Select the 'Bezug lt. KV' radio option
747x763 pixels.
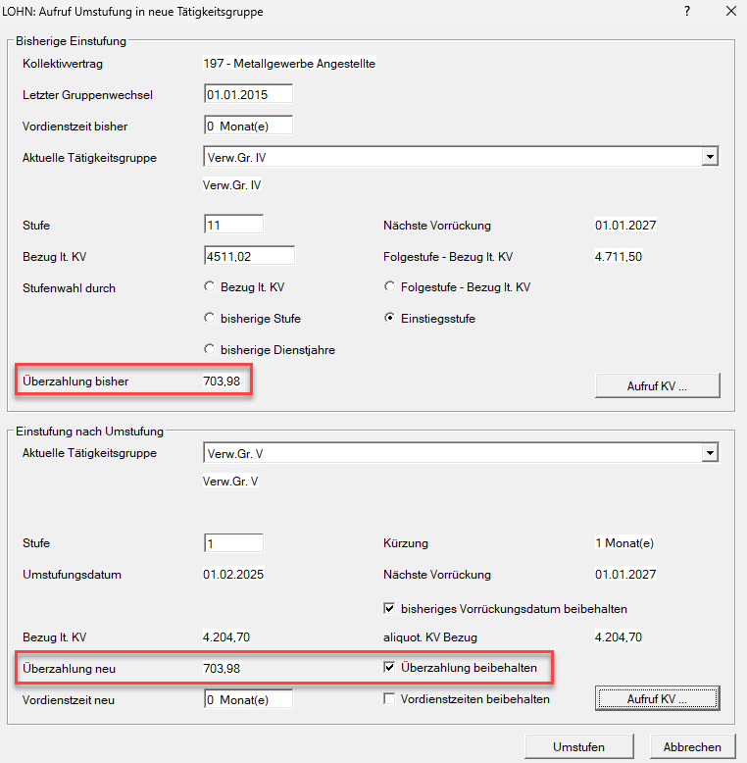click(209, 287)
